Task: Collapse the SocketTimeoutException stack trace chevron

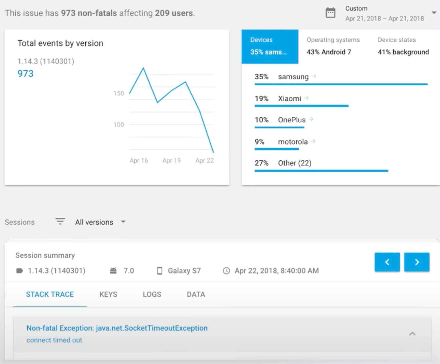Action: [412, 333]
